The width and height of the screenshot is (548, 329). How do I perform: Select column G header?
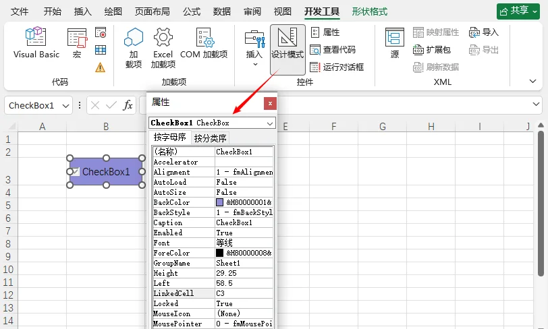tap(383, 127)
